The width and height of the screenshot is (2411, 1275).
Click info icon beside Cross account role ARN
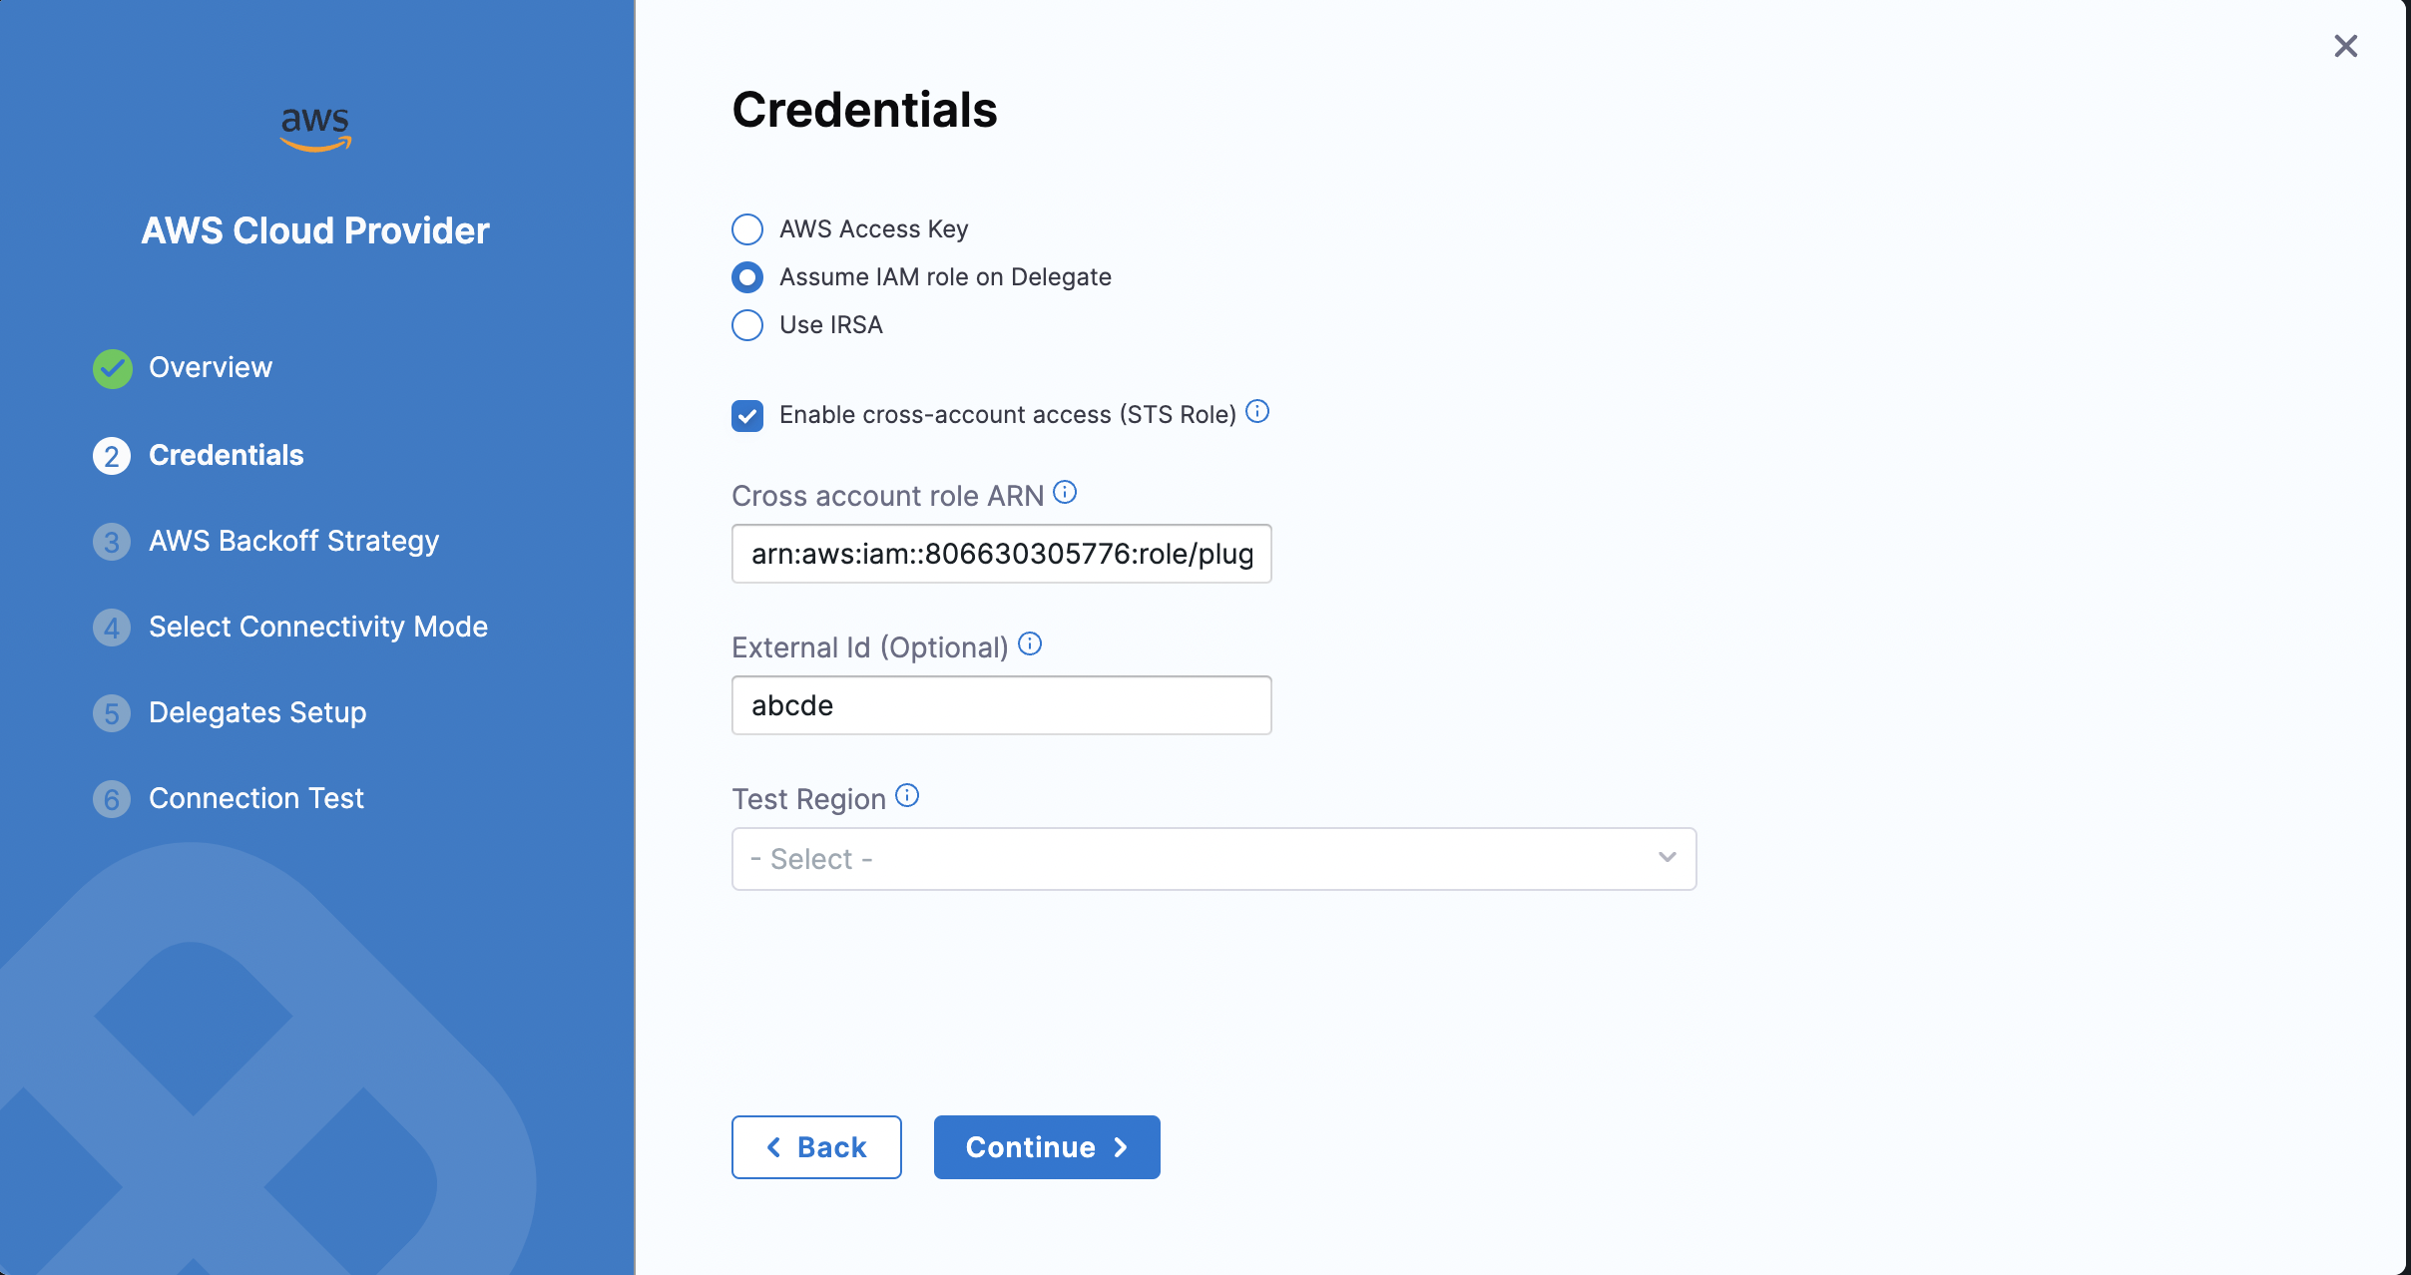(1065, 493)
